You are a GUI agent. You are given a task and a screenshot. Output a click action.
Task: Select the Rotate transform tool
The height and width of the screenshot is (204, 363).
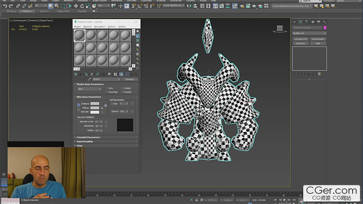[81, 6]
